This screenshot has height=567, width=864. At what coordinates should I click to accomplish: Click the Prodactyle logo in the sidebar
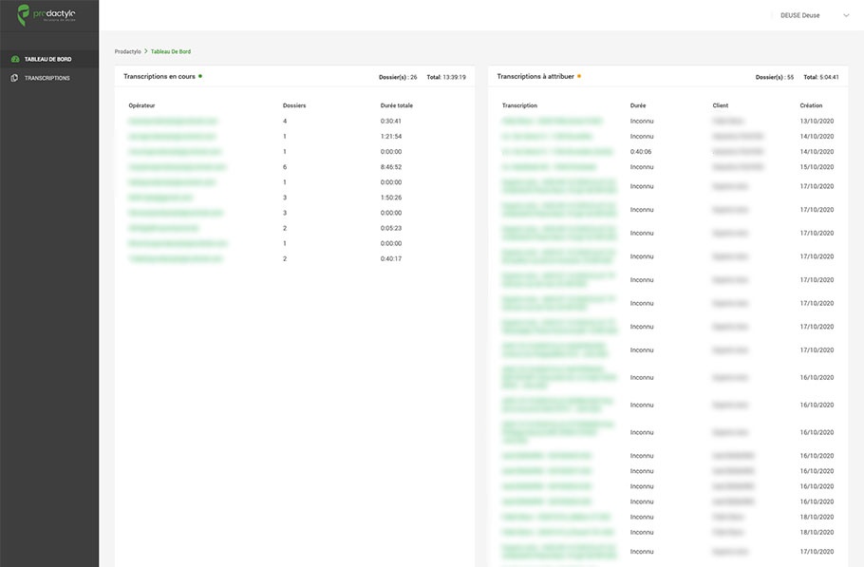click(46, 14)
